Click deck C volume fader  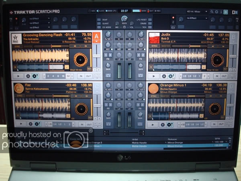pos(97,105)
